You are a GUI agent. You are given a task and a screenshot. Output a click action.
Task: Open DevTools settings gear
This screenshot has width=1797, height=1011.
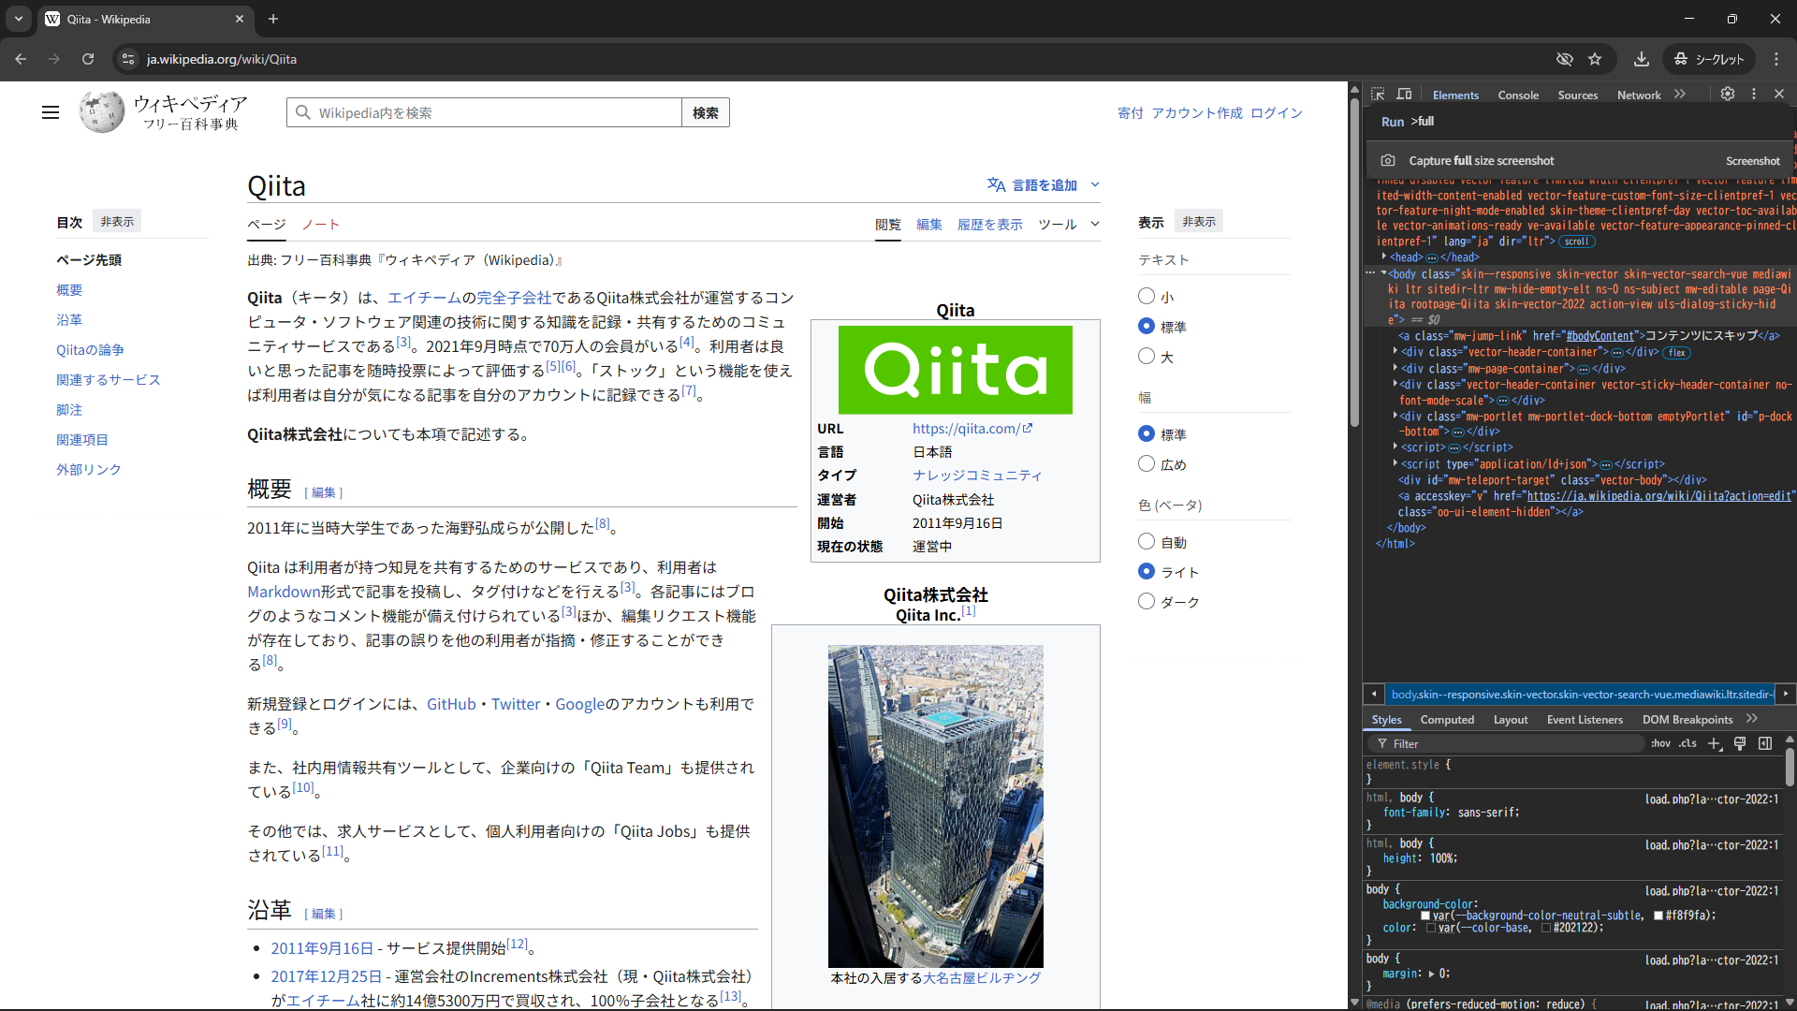click(1727, 94)
